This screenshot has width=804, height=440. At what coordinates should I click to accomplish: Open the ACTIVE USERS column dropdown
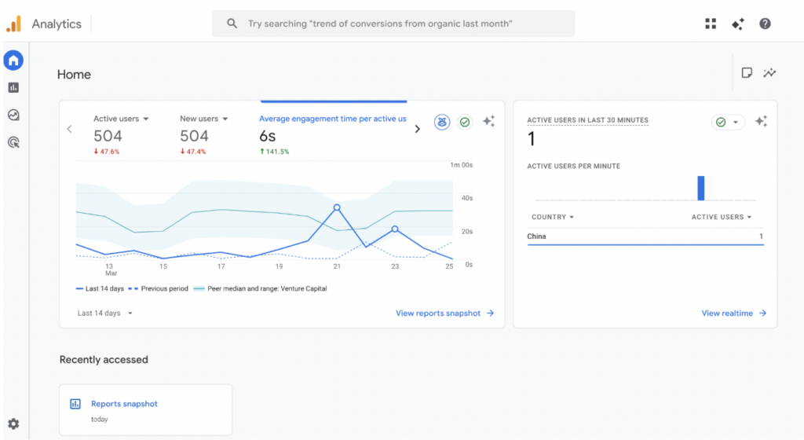coord(722,218)
